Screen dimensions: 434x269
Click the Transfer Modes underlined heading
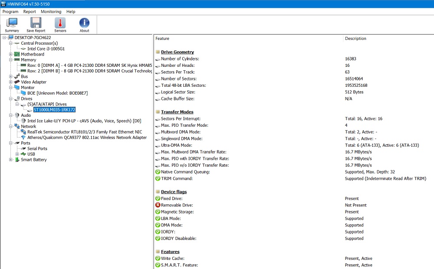177,112
